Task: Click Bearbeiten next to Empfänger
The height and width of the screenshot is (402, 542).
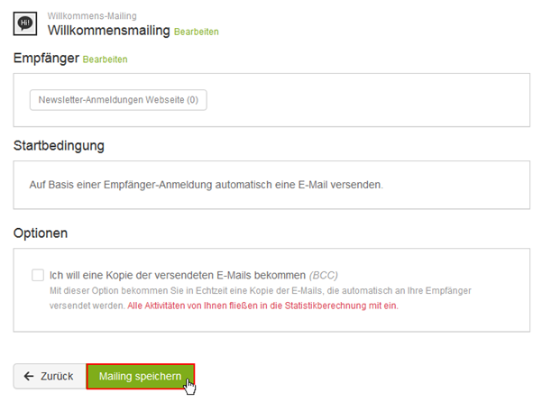Action: pyautogui.click(x=106, y=59)
